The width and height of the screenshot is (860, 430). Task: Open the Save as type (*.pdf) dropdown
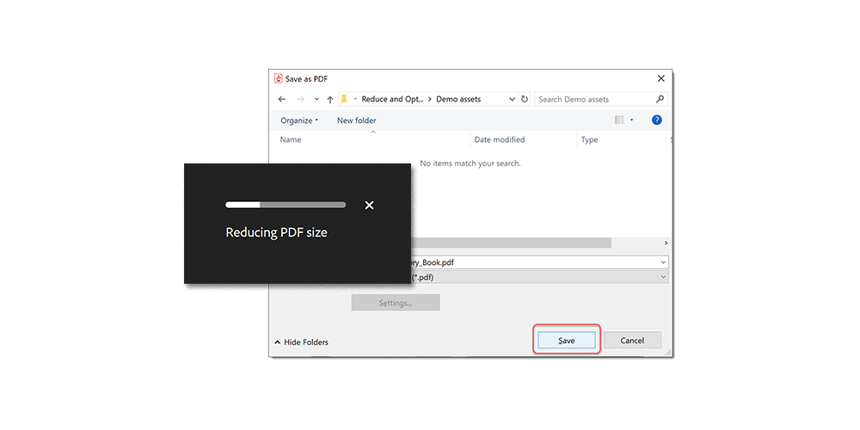(x=540, y=277)
